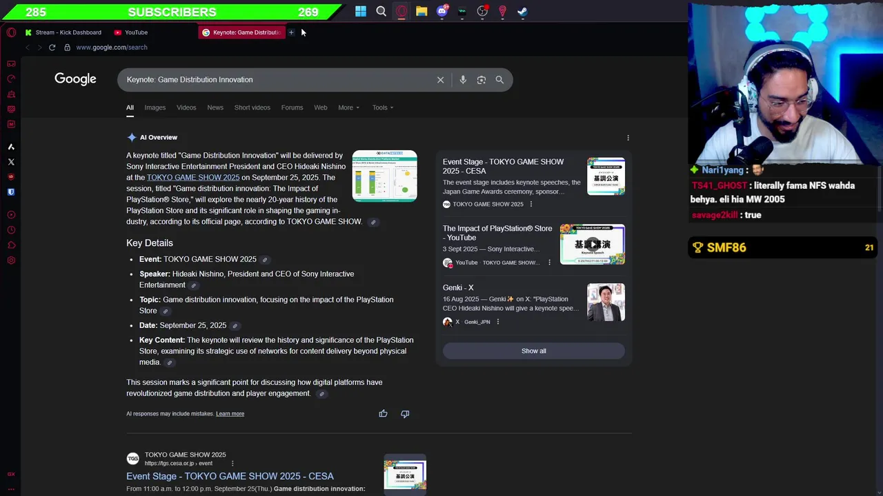Open the Opera GX menu logo
The width and height of the screenshot is (883, 496).
pyautogui.click(x=11, y=32)
